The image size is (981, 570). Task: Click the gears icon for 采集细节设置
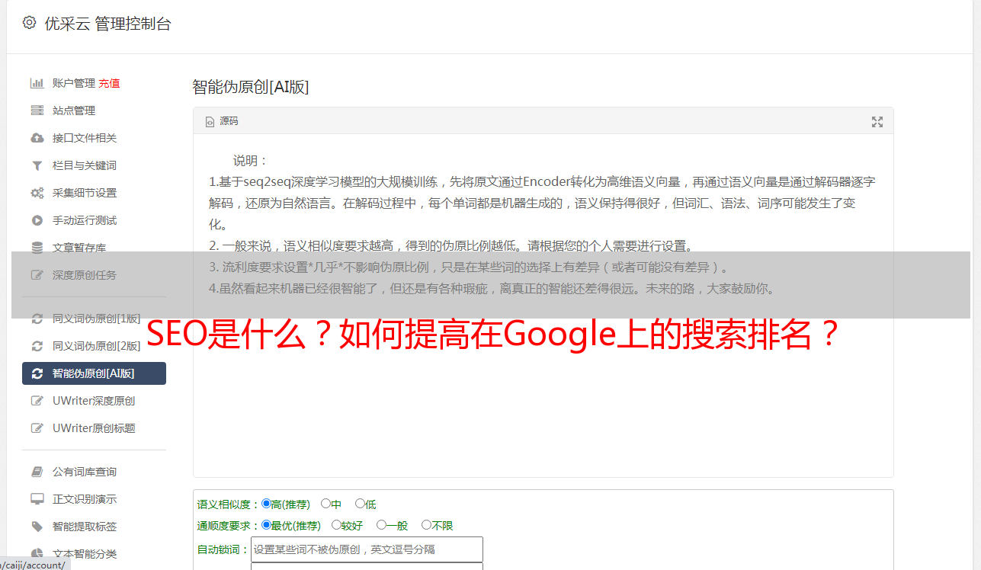coord(37,193)
